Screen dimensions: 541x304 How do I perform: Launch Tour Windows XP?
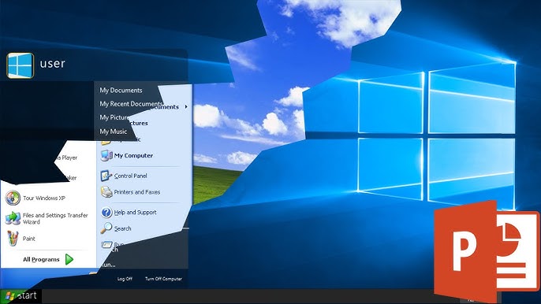pyautogui.click(x=44, y=198)
